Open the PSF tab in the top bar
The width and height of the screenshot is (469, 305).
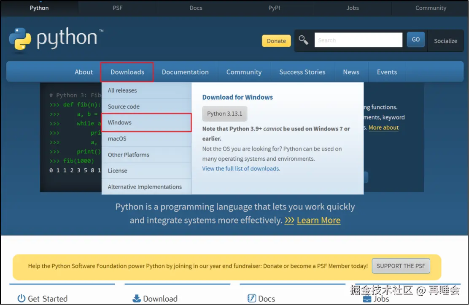tap(118, 8)
